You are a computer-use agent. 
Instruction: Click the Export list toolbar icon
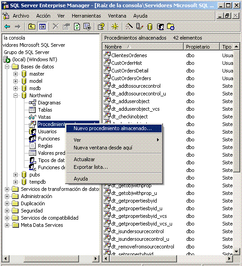pos(87,27)
